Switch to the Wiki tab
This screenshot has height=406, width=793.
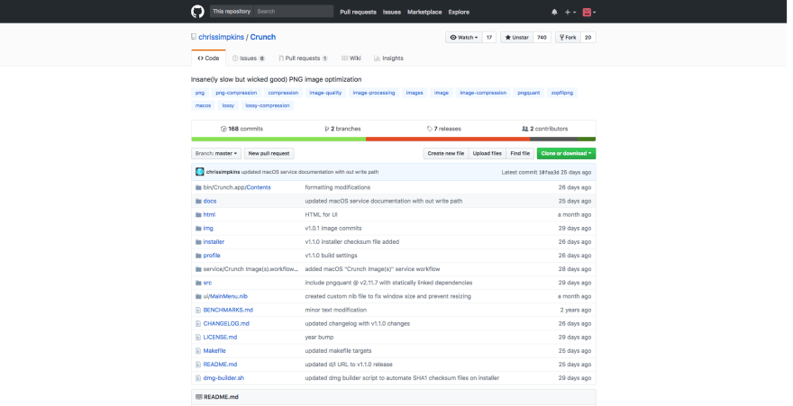click(351, 59)
